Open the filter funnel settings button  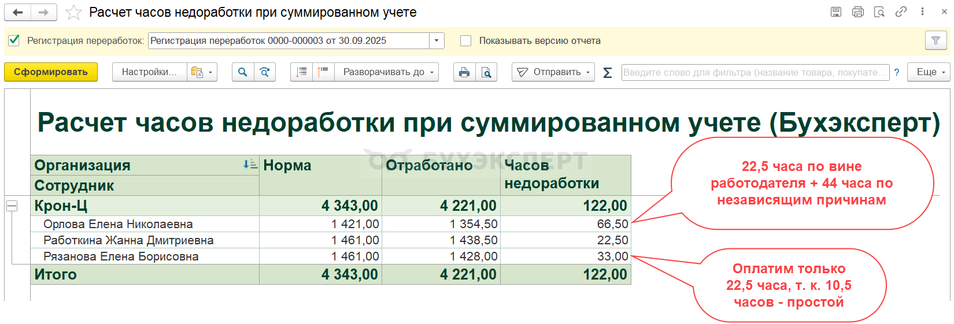click(x=936, y=40)
